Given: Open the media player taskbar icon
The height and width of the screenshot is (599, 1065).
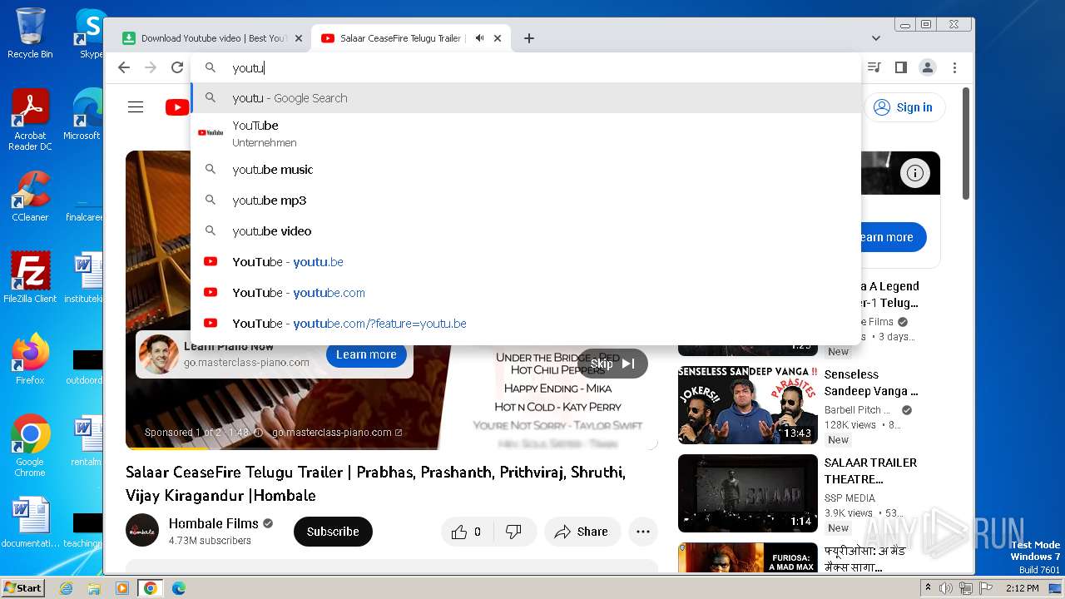Looking at the screenshot, I should [122, 588].
